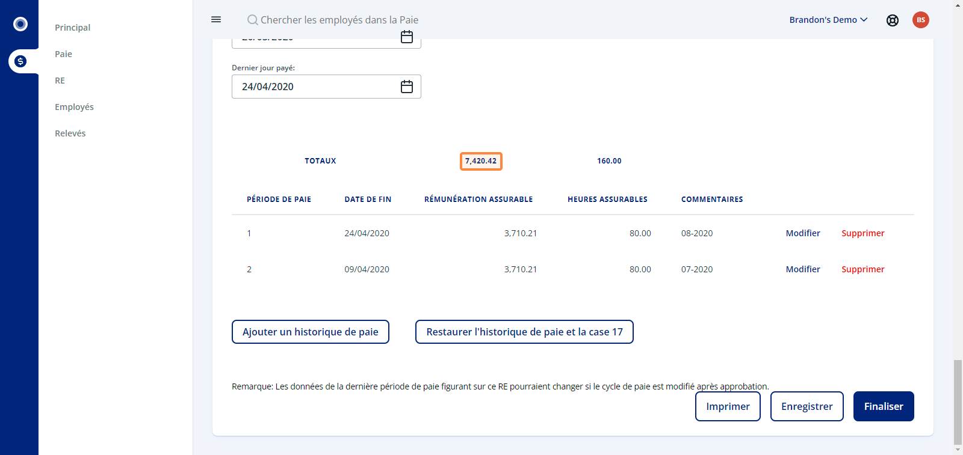Viewport: 963px width, 455px height.
Task: Click the top circular logo icon
Action: point(20,24)
